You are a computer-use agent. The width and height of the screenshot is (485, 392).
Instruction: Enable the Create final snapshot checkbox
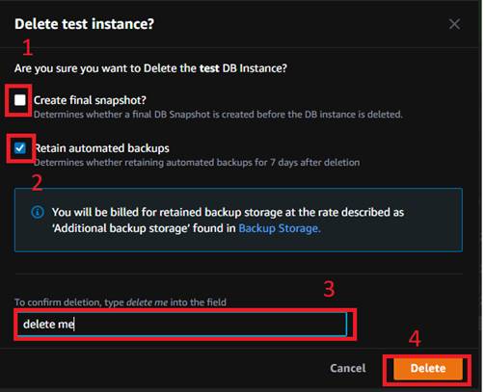coord(20,100)
